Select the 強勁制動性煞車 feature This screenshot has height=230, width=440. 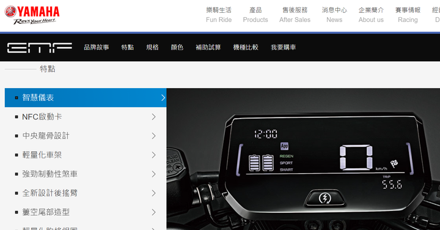point(86,174)
